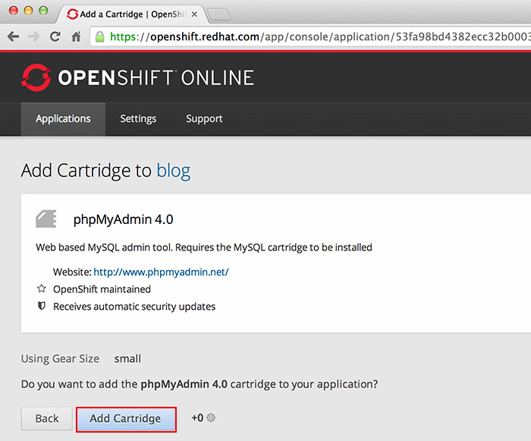Screen dimensions: 531x441
Task: Click the '+0' gear count text
Action: click(x=197, y=417)
